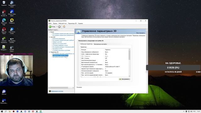
Task: Click task tree horizontal scrollbar right arrow
Action: click(73, 88)
